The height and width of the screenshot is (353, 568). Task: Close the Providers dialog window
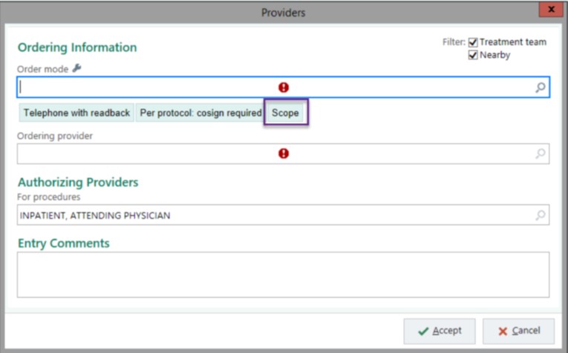coord(550,10)
